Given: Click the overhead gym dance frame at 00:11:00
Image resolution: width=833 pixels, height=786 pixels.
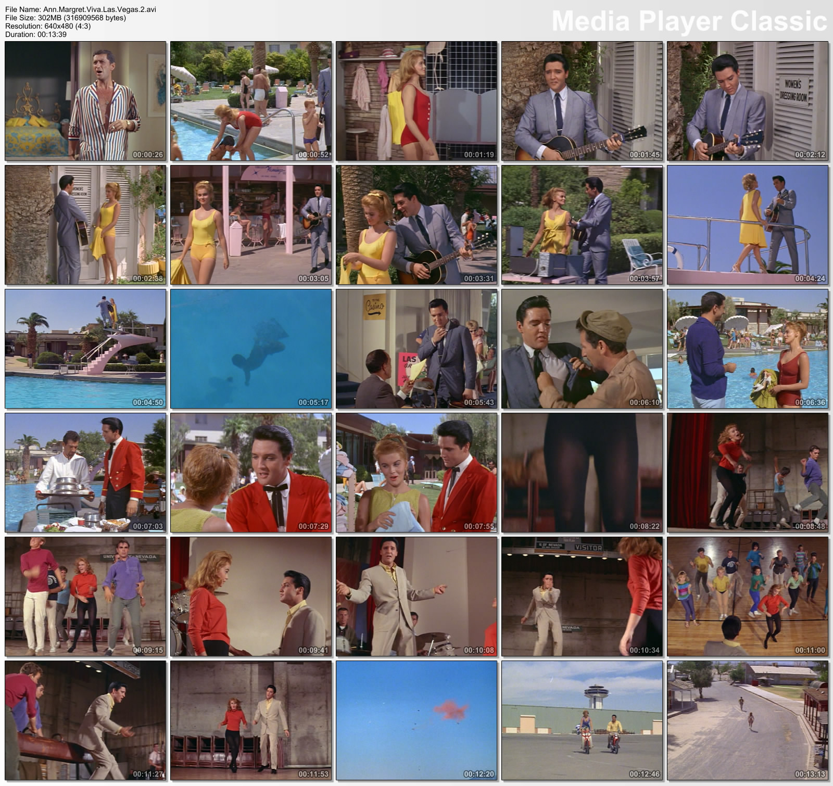Looking at the screenshot, I should pos(748,597).
